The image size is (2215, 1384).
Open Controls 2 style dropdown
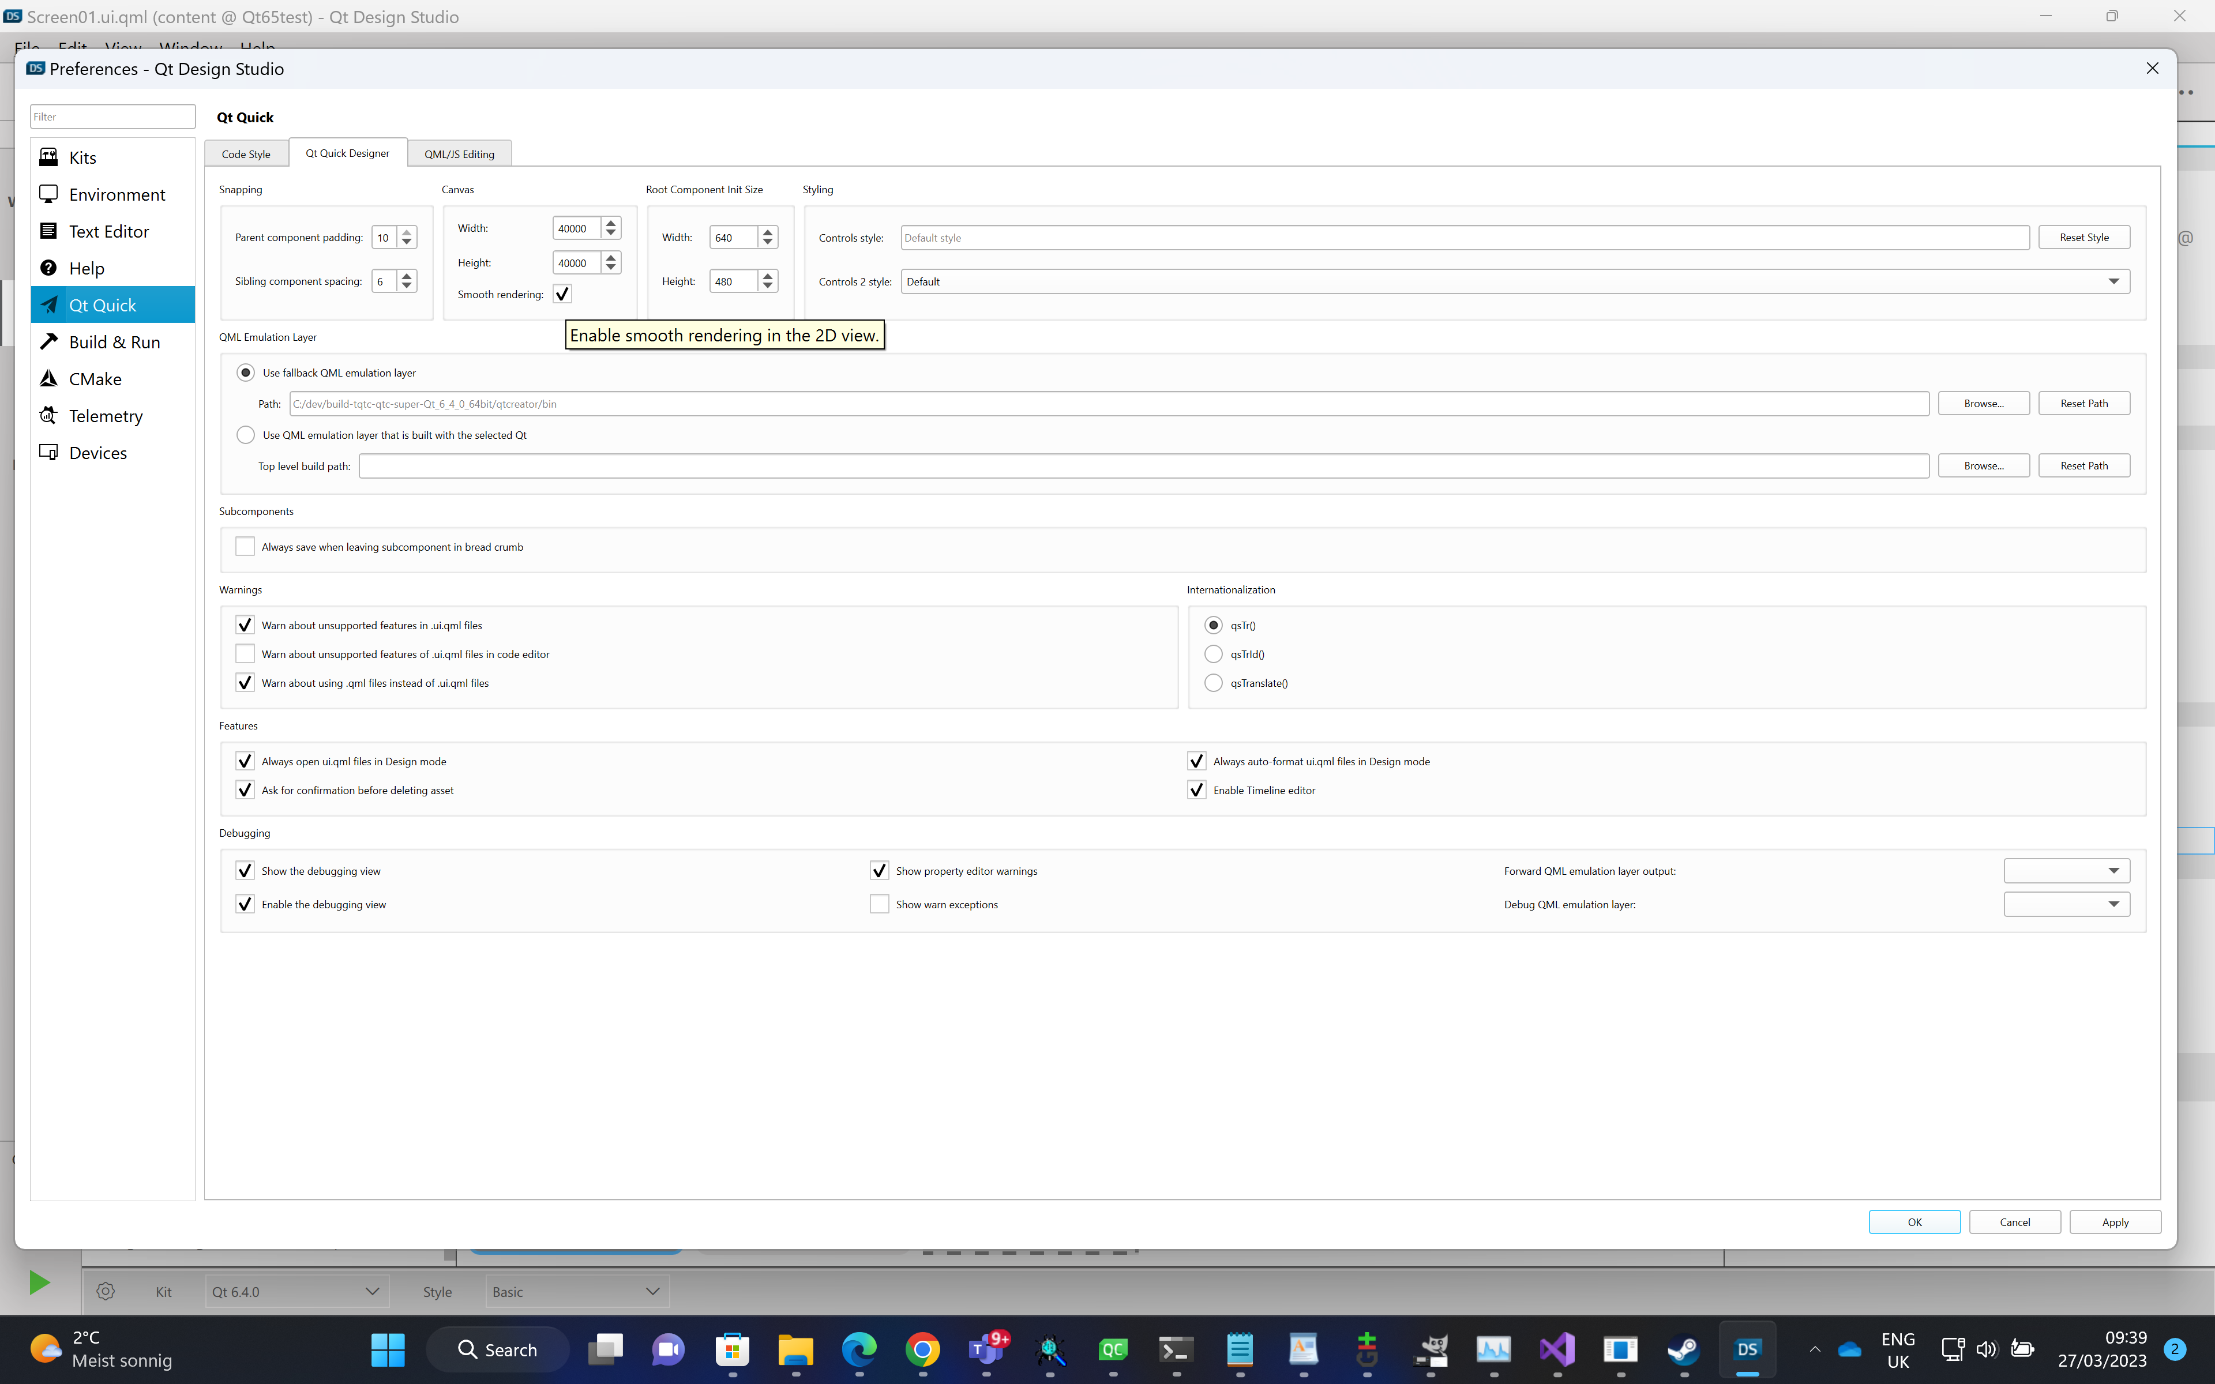(x=1515, y=281)
